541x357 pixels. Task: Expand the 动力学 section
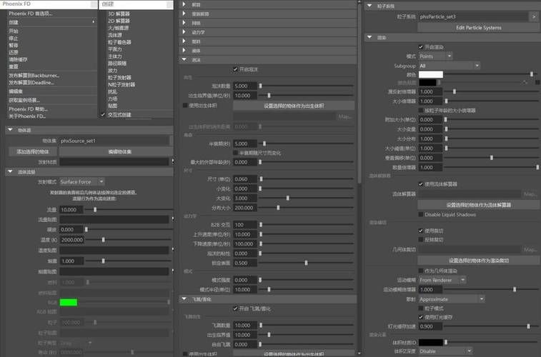click(x=186, y=32)
